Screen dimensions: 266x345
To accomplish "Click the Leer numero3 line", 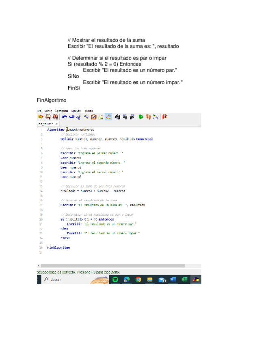I will (x=71, y=177).
